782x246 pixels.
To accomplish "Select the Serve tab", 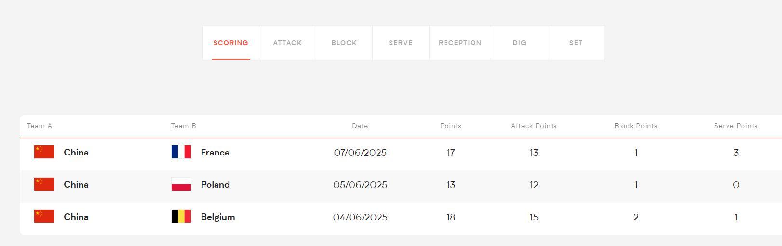I will click(x=401, y=43).
